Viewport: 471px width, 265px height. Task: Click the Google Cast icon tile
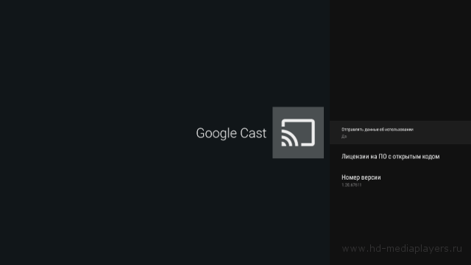(x=298, y=132)
